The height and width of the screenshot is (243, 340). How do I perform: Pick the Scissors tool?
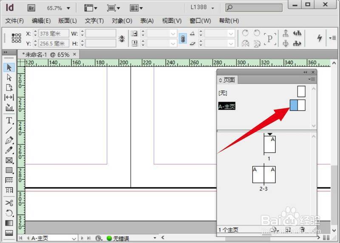point(9,203)
